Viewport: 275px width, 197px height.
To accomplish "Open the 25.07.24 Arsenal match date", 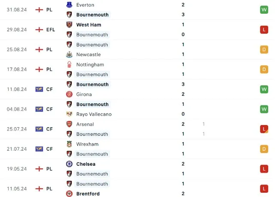I will [x=17, y=129].
